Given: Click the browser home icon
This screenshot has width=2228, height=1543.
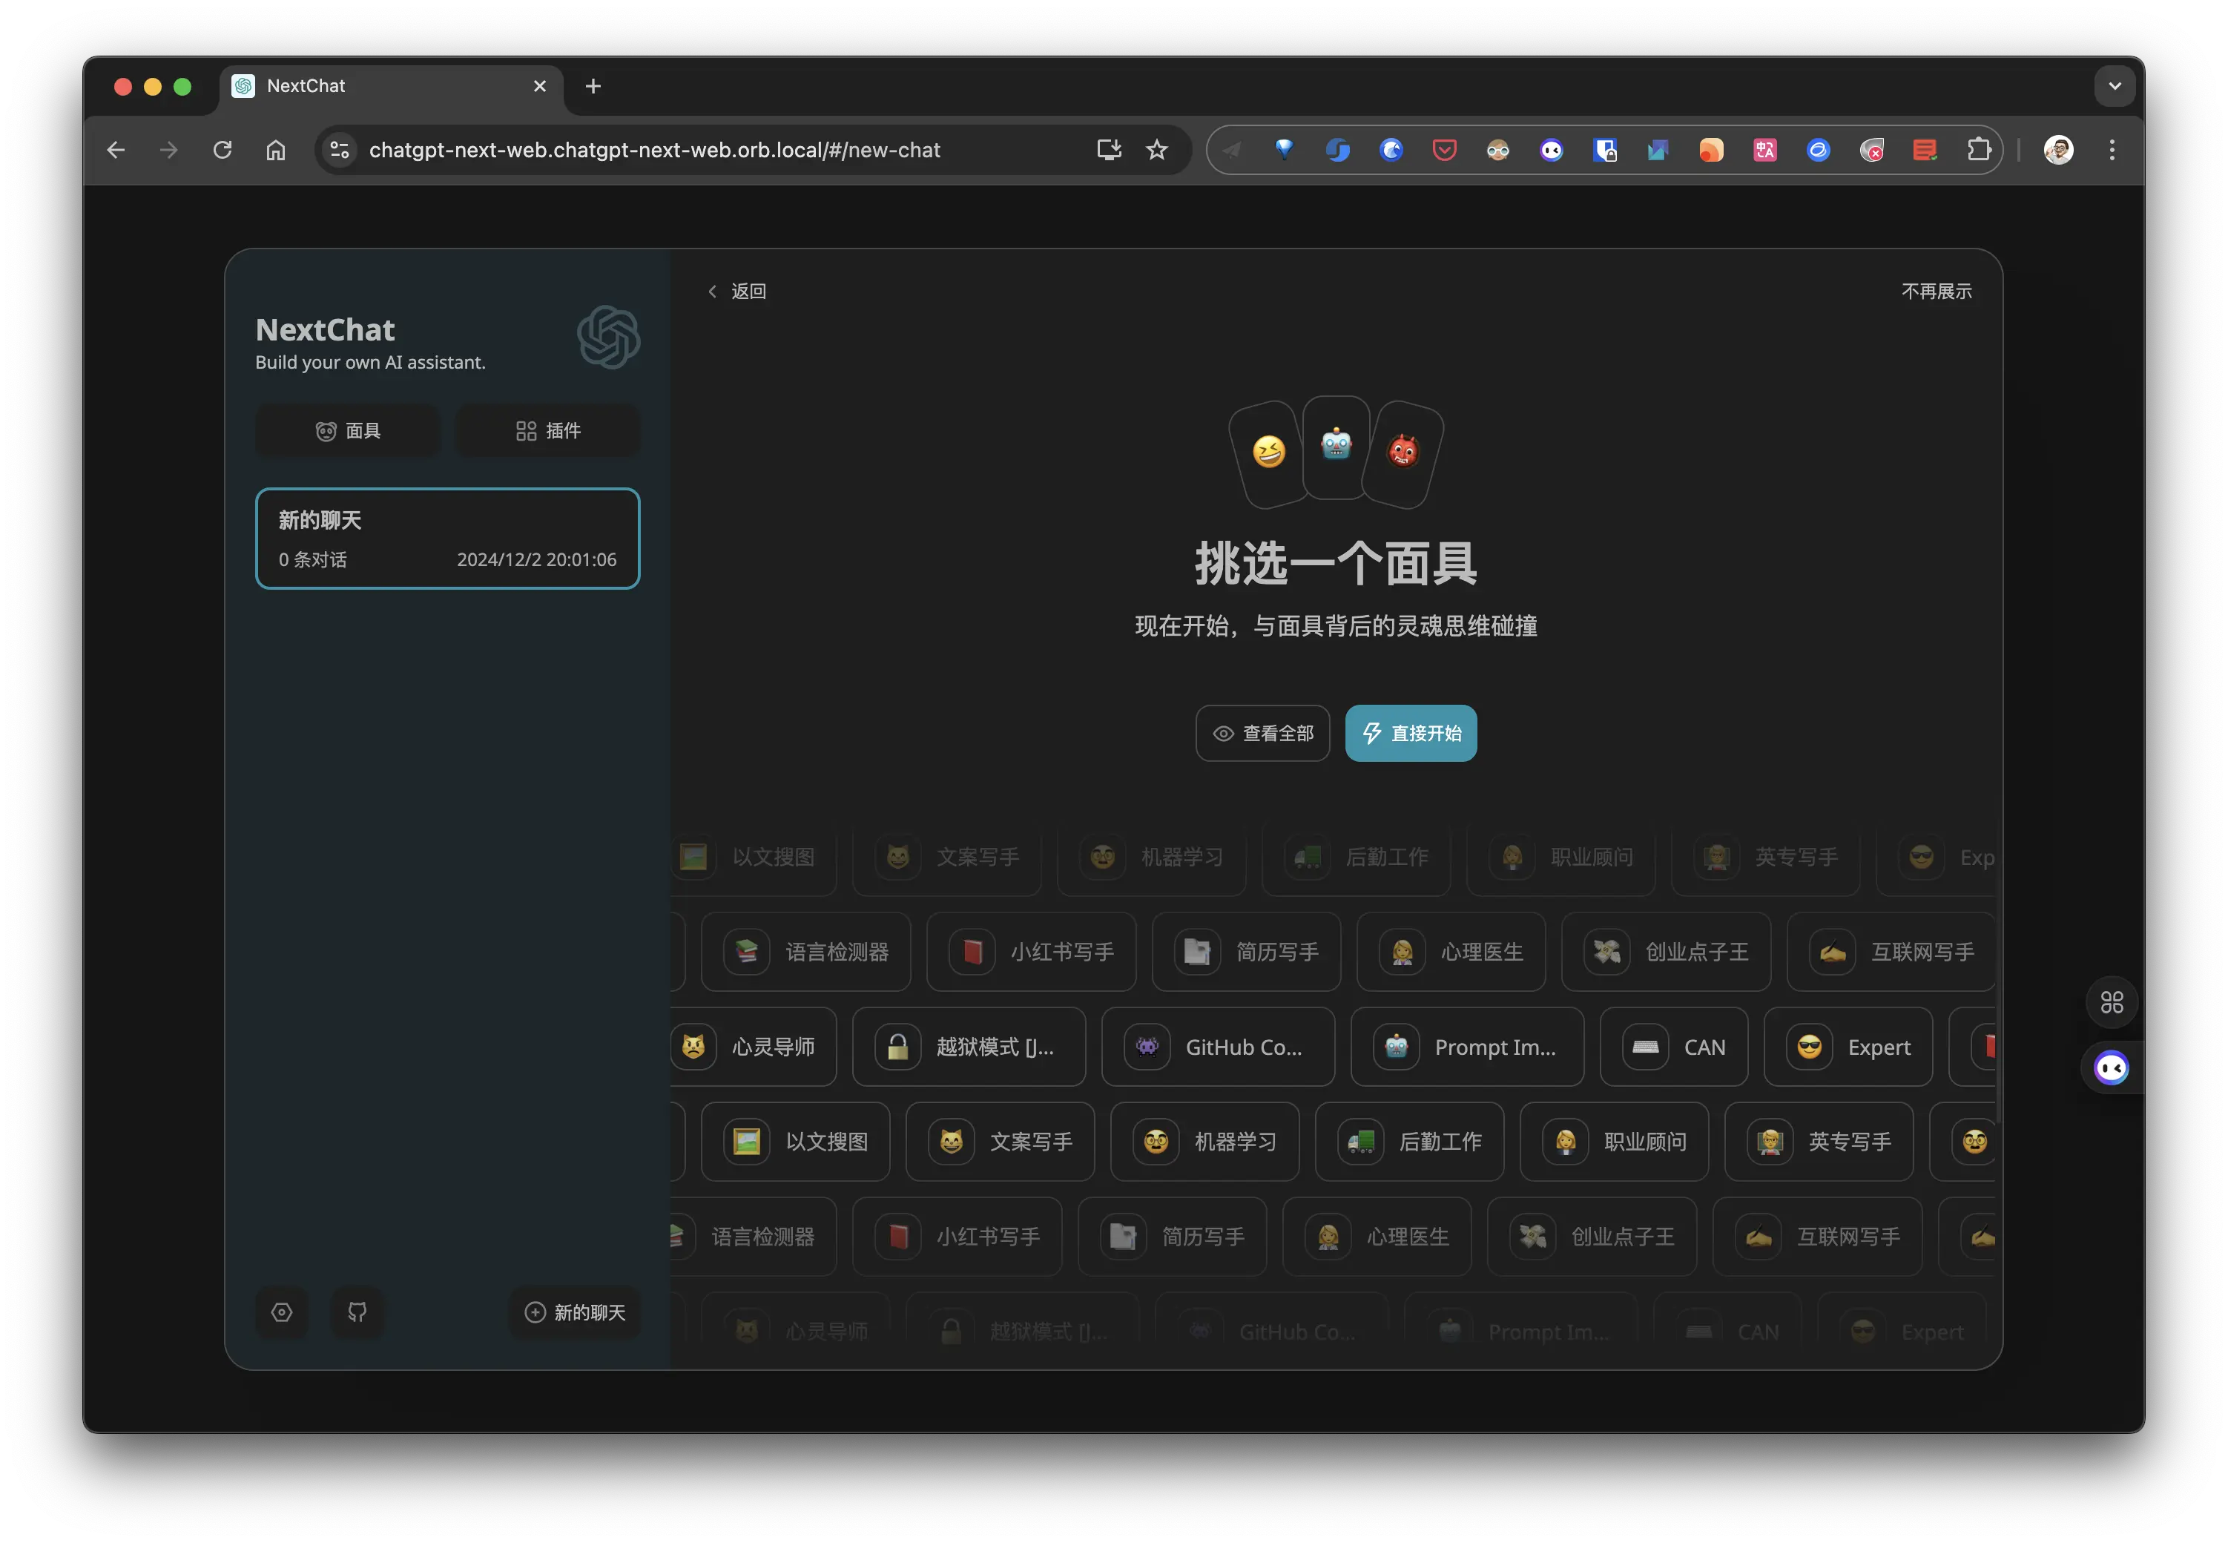Looking at the screenshot, I should 274,149.
